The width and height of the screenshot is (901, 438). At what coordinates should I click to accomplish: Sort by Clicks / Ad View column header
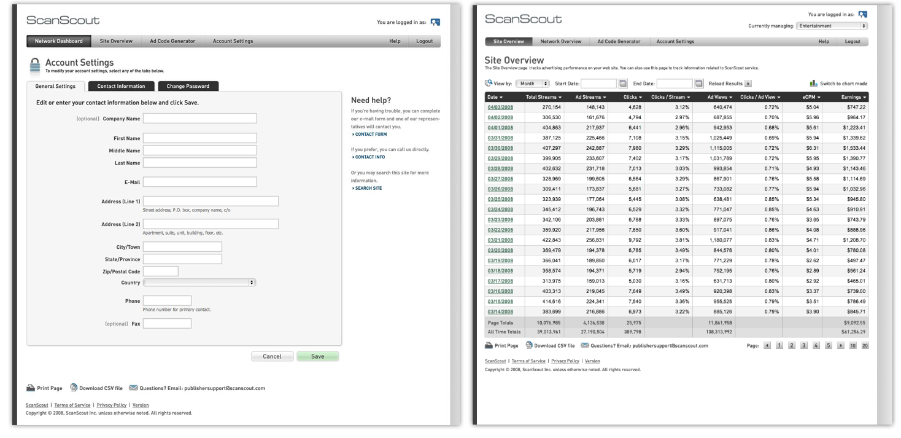[x=760, y=97]
